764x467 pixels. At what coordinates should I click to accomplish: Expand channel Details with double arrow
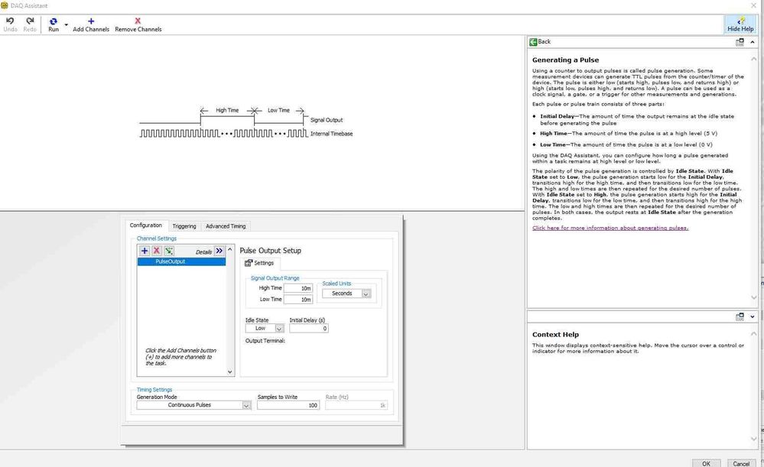[219, 251]
